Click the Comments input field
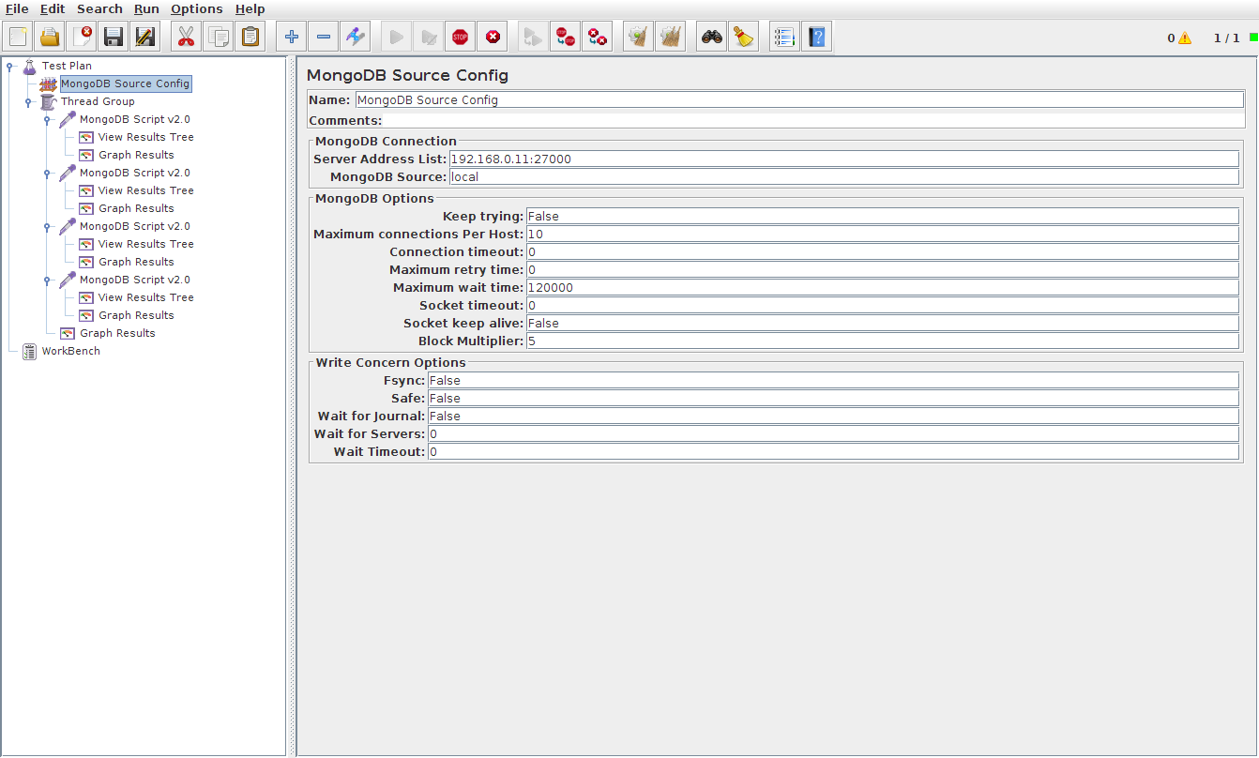 pos(814,120)
